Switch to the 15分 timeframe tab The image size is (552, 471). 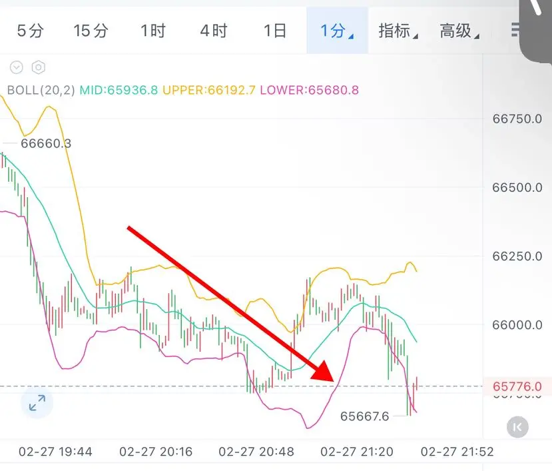pyautogui.click(x=91, y=31)
